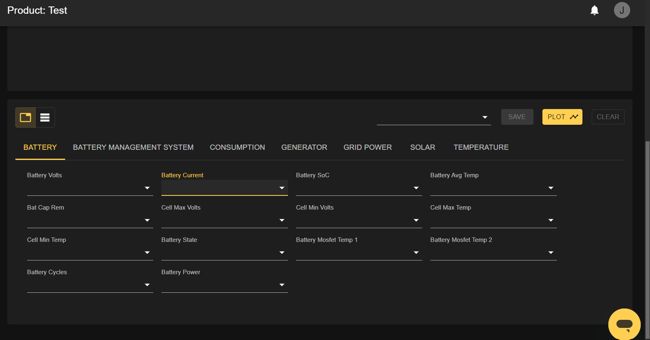Screen dimensions: 650x340
Task: Switch to panel layout view icon
Action: pyautogui.click(x=25, y=118)
